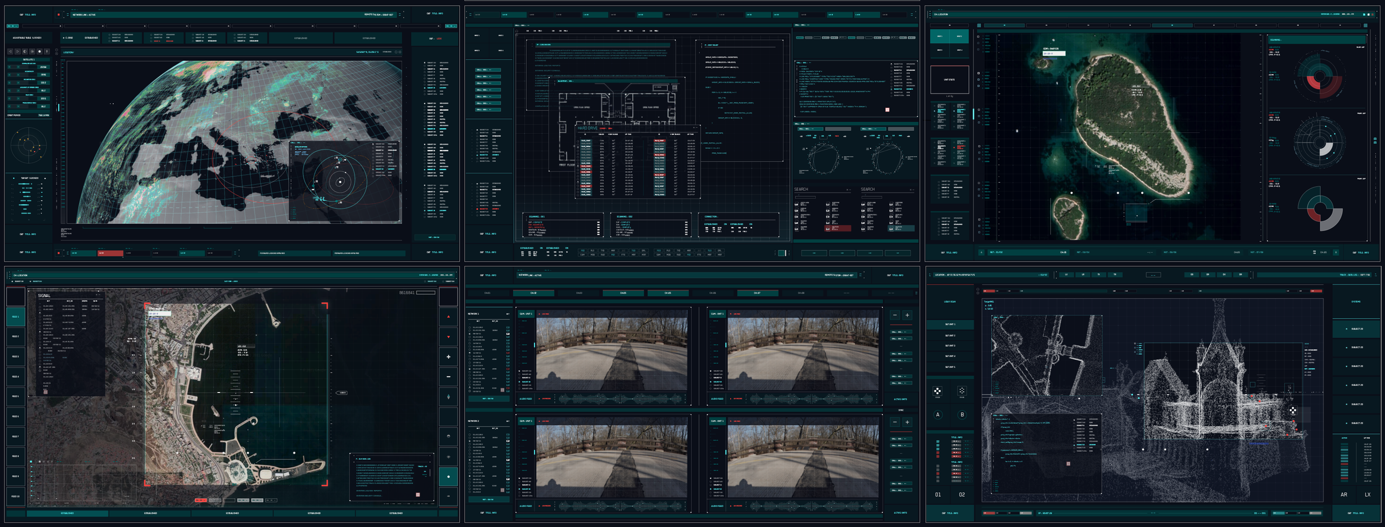Select the solid point-cloud icon in LIDAR sidebar
Viewport: 1385px width, 527px height.
pos(937,391)
